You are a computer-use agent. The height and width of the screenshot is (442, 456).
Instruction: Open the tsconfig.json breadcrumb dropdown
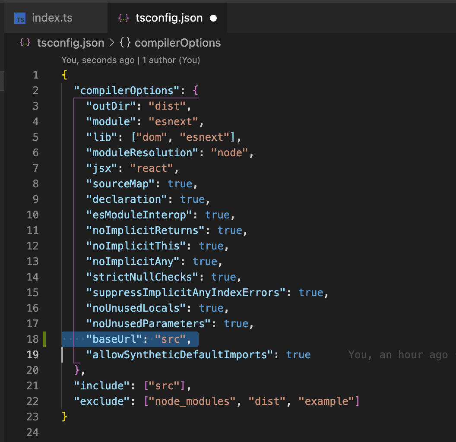click(x=70, y=43)
